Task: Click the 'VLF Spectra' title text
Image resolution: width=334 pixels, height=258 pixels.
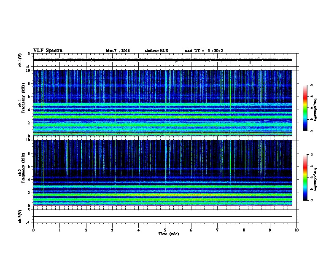Action: click(x=48, y=51)
